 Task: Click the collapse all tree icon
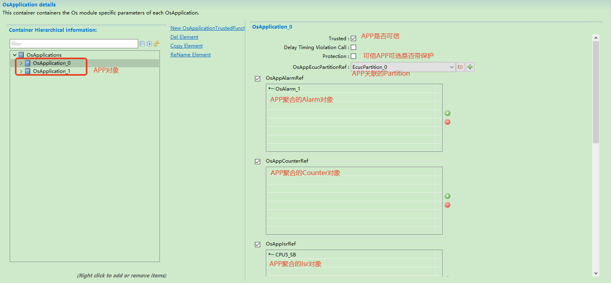click(142, 44)
